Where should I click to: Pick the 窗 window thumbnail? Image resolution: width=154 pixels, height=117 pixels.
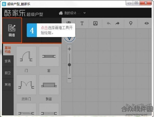pyautogui.click(x=49, y=56)
